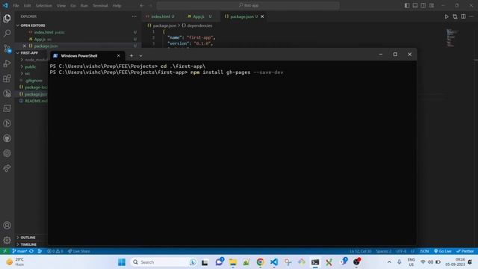Open Customize Layout icon

pos(432,5)
